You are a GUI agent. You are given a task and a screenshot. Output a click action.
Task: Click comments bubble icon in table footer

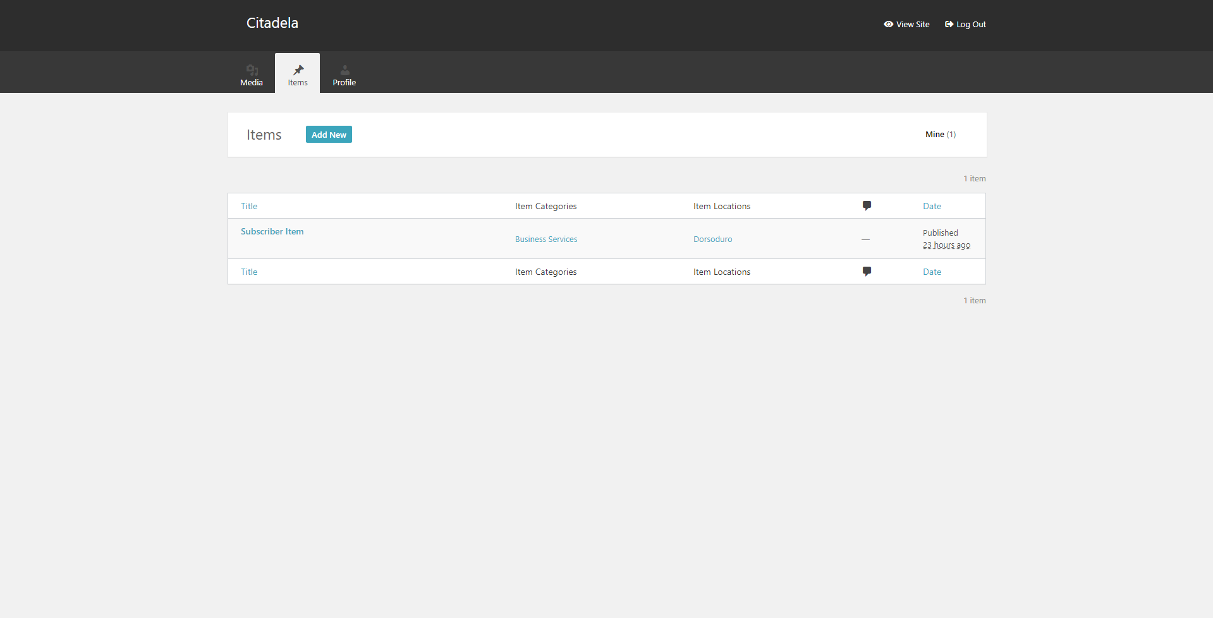[867, 271]
